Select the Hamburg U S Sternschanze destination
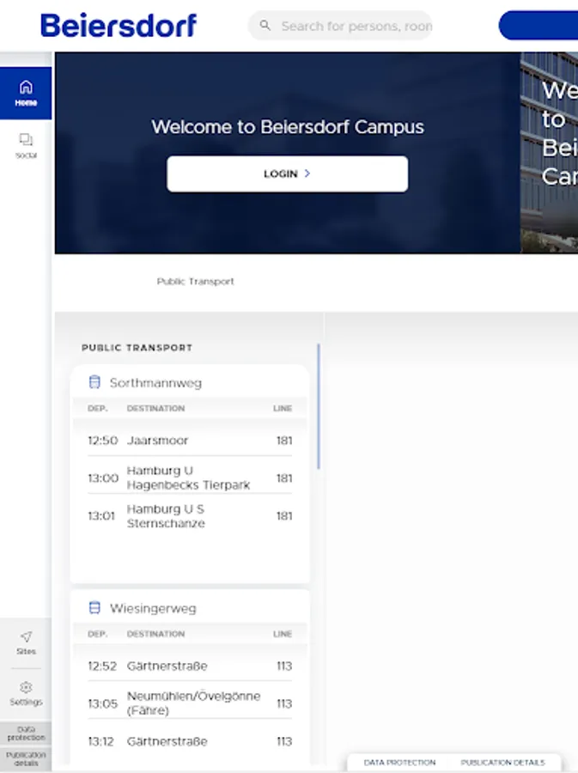This screenshot has width=578, height=773. point(166,516)
